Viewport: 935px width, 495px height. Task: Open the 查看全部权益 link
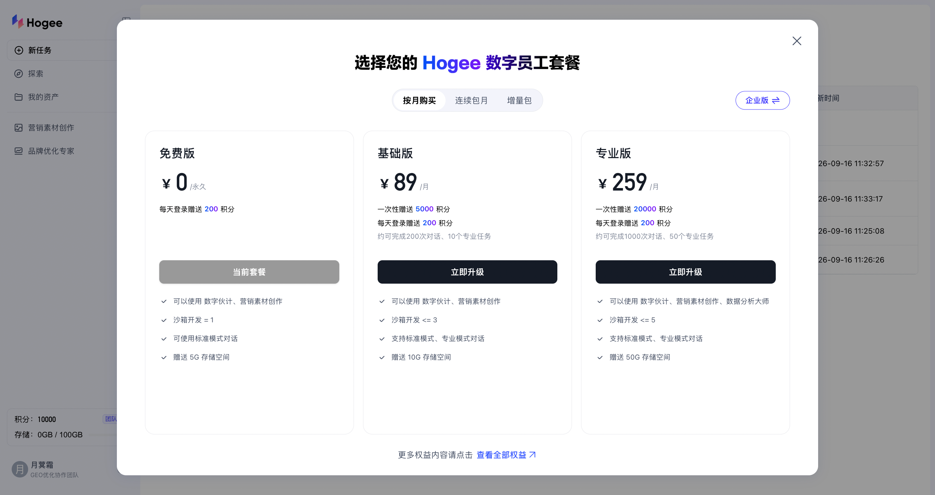pyautogui.click(x=506, y=455)
